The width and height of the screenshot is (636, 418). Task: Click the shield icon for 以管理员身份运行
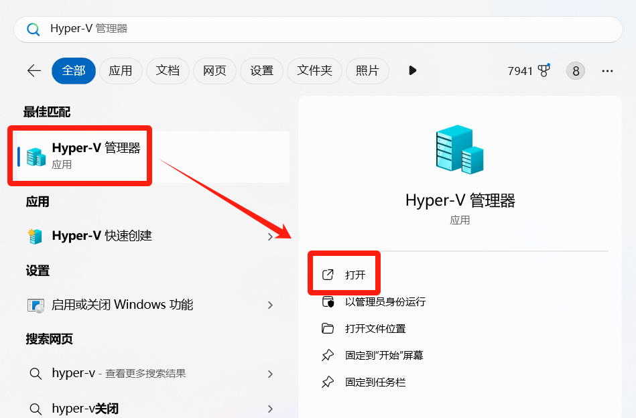coord(328,302)
